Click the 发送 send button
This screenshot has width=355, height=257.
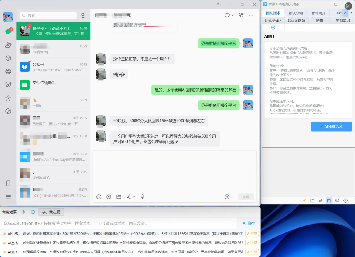click(x=246, y=197)
